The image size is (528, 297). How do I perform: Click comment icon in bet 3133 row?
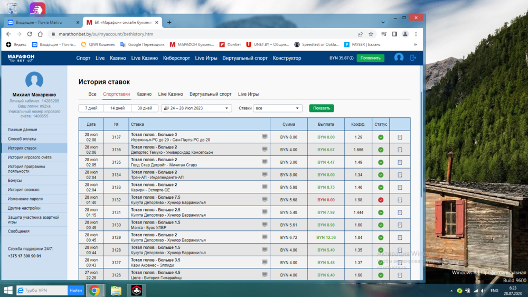[x=265, y=187]
